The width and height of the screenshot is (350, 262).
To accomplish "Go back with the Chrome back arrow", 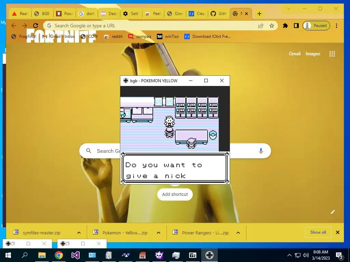I will point(14,26).
